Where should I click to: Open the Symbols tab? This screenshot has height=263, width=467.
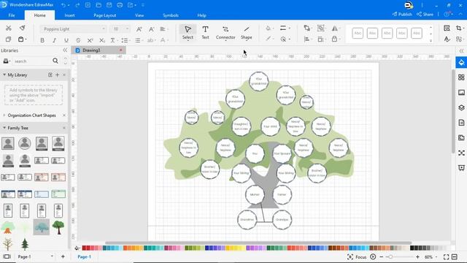pos(171,15)
